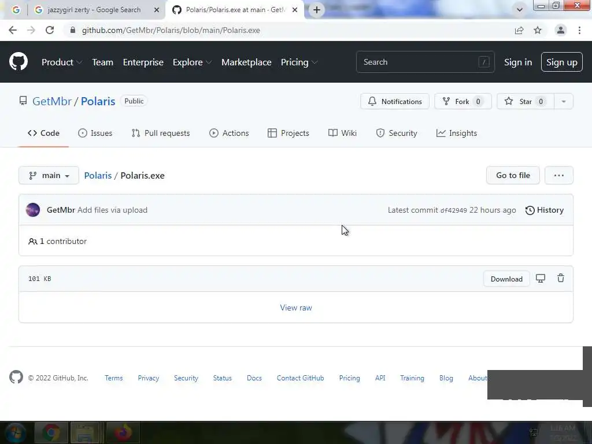Click the Sign up button
This screenshot has height=444, width=592.
point(562,62)
